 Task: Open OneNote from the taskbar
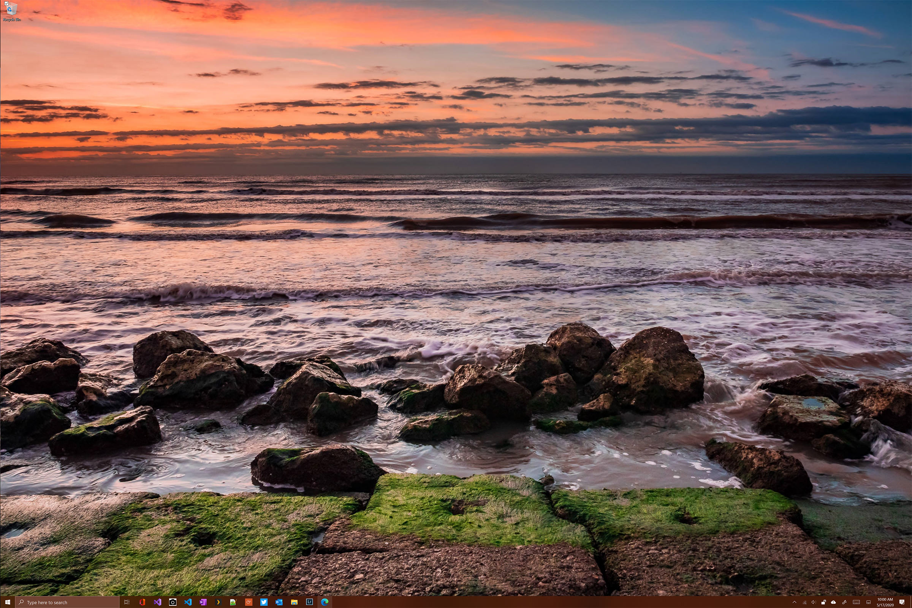pos(203,602)
